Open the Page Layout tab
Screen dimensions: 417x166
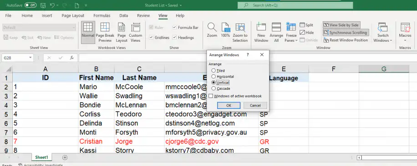click(73, 15)
